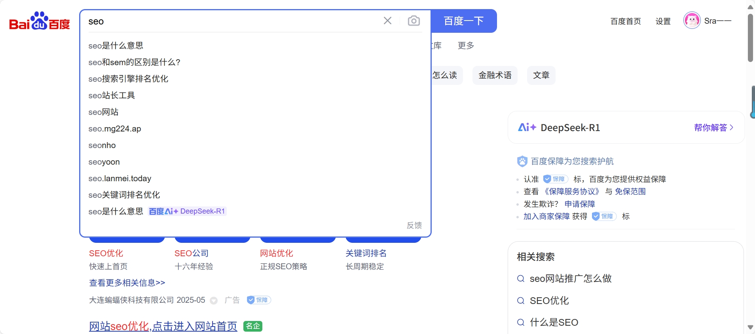Open the 保障服务协议 link

point(572,191)
